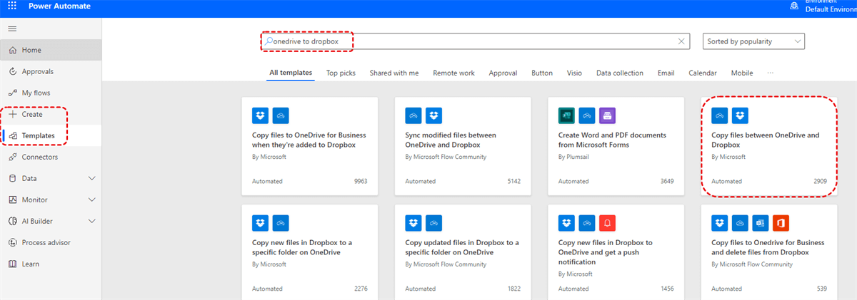This screenshot has width=857, height=300.
Task: Click Microsoft Forms icon on Create Word and PDF card
Action: click(566, 114)
